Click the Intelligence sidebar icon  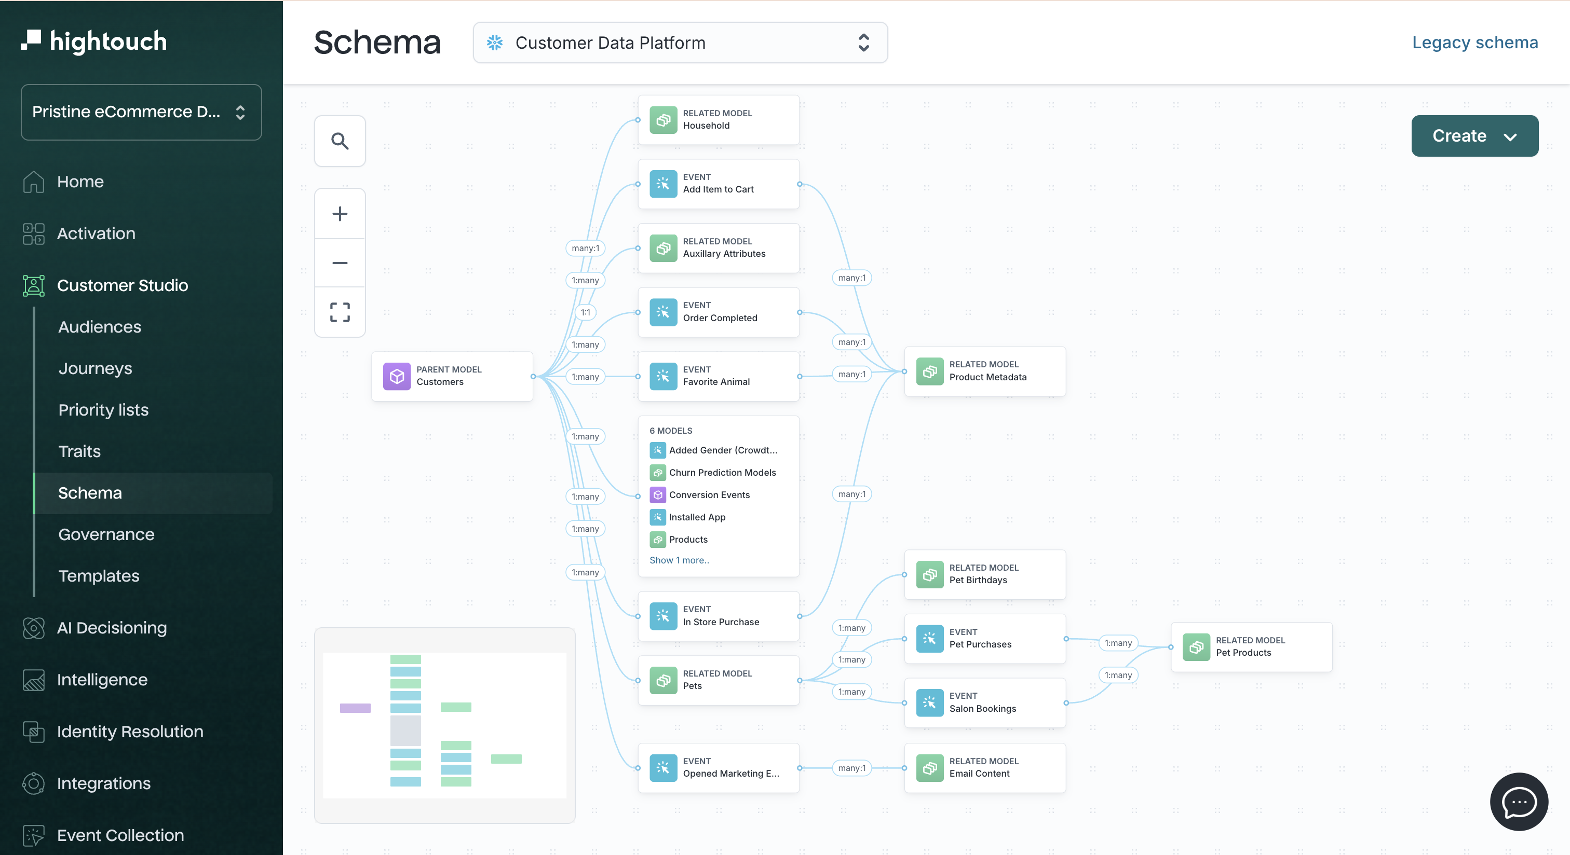(34, 680)
